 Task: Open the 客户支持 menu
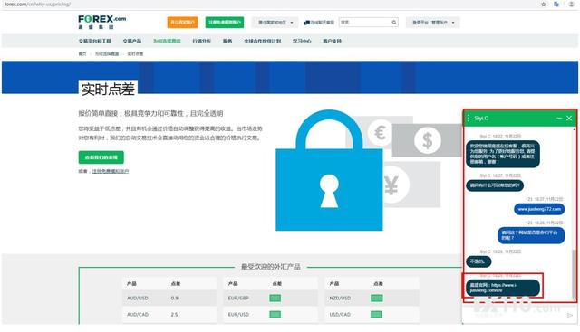(333, 41)
